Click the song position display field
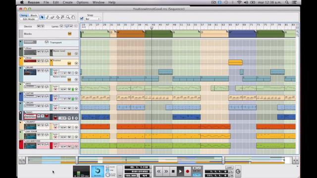 (137, 167)
